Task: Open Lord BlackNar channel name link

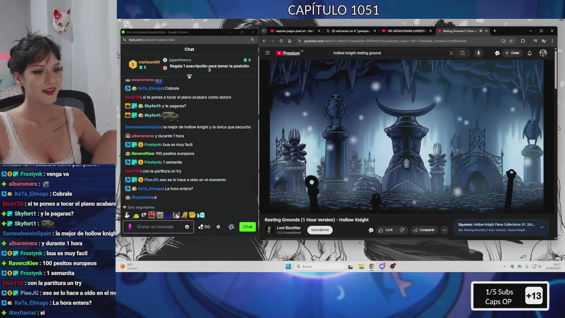Action: (289, 228)
